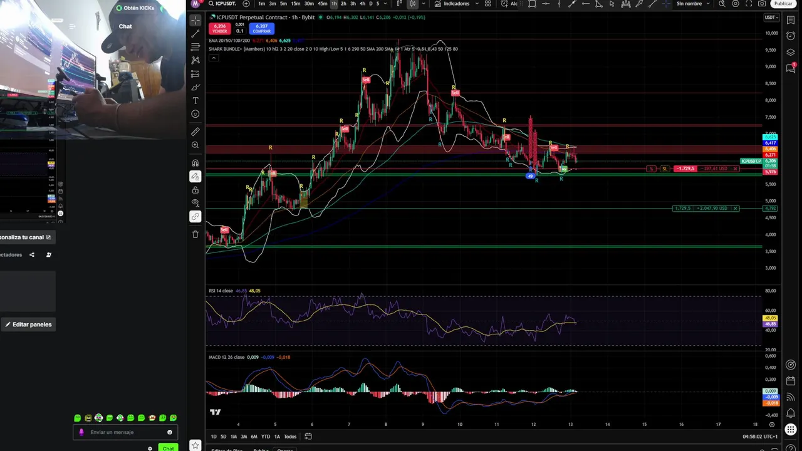
Task: Select the zoom in tool
Action: pos(195,145)
